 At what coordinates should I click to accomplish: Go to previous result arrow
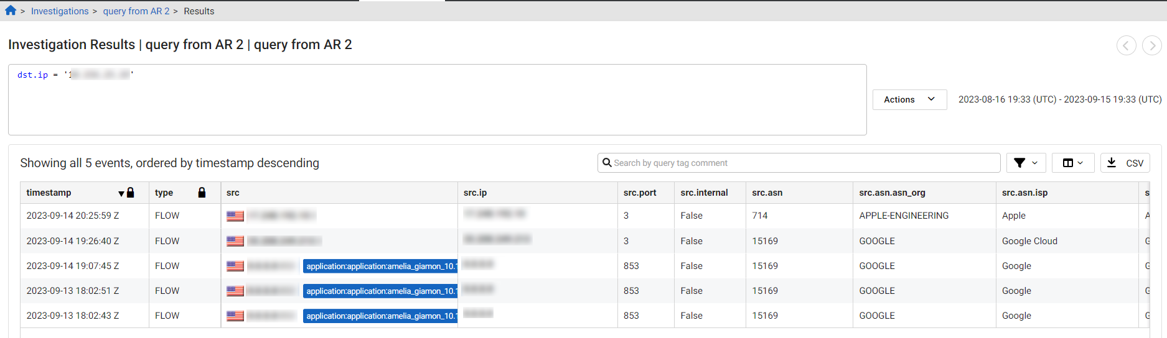(1126, 45)
